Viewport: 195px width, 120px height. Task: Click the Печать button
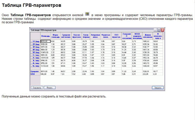pyautogui.click(x=50, y=87)
